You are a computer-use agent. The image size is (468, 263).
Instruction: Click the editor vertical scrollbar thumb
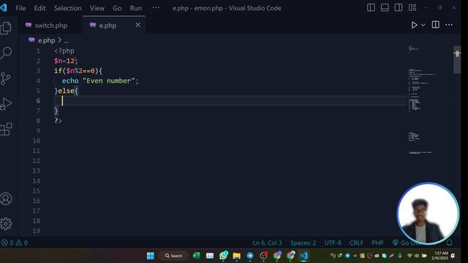click(x=457, y=60)
